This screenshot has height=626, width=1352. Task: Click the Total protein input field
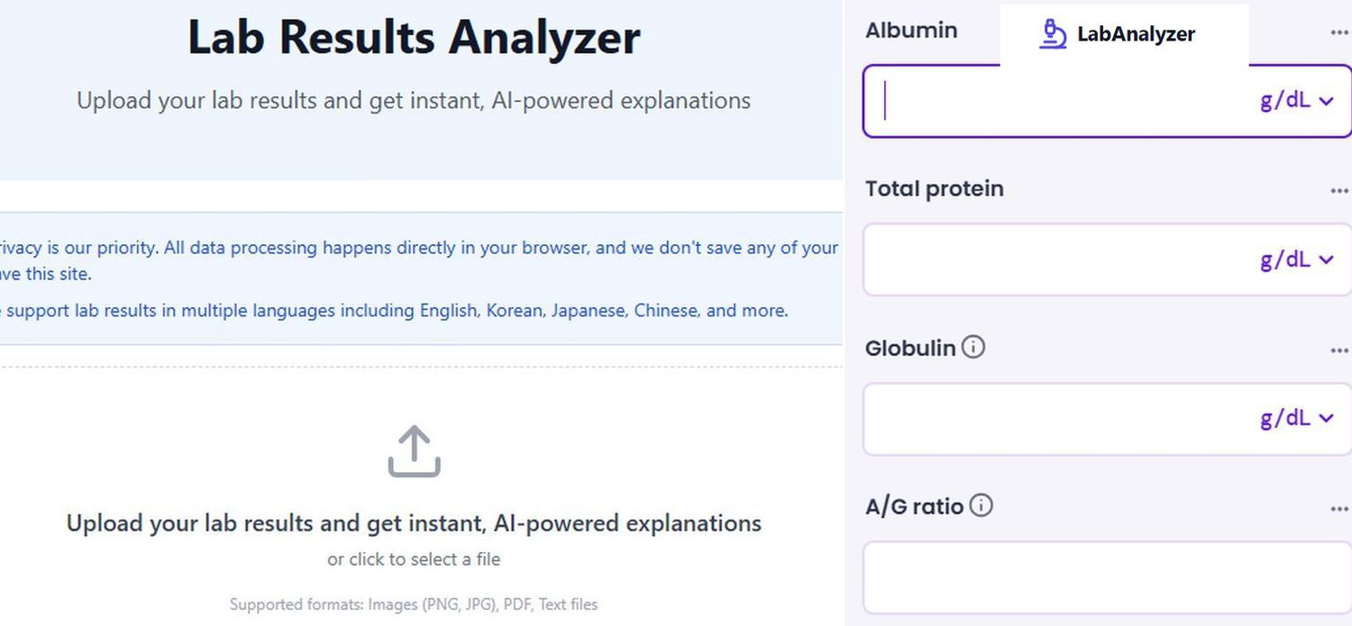point(1055,259)
